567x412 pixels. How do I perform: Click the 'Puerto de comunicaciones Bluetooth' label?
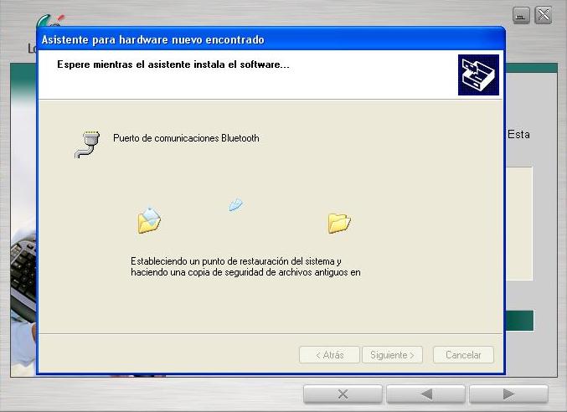point(186,138)
